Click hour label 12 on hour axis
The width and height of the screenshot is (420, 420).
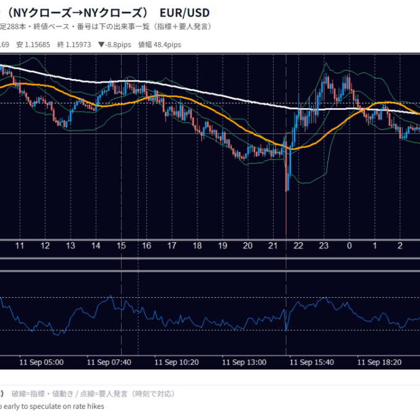pos(45,246)
